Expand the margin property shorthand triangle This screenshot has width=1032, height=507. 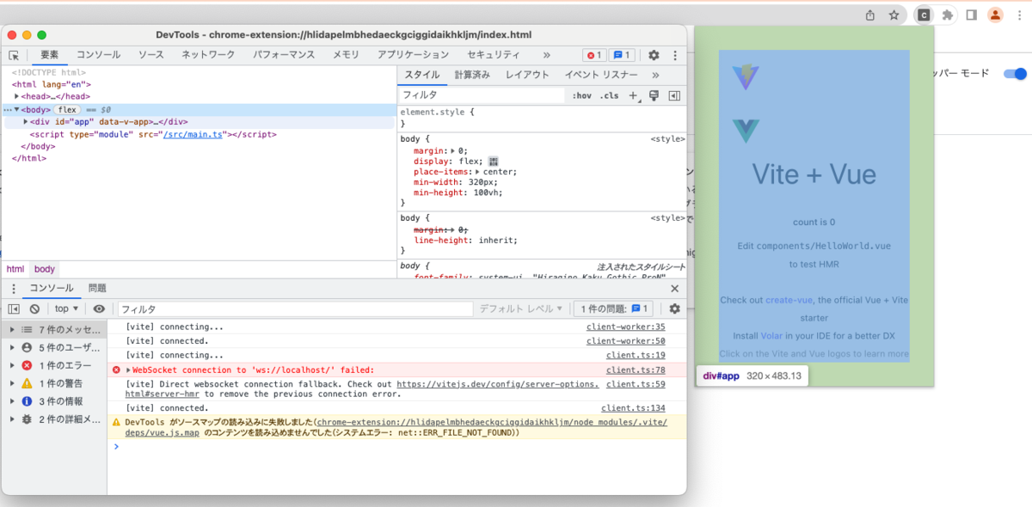click(454, 150)
